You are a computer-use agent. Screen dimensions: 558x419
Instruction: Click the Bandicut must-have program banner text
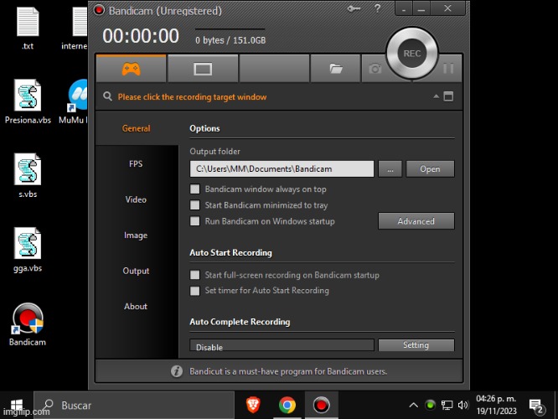pyautogui.click(x=288, y=371)
